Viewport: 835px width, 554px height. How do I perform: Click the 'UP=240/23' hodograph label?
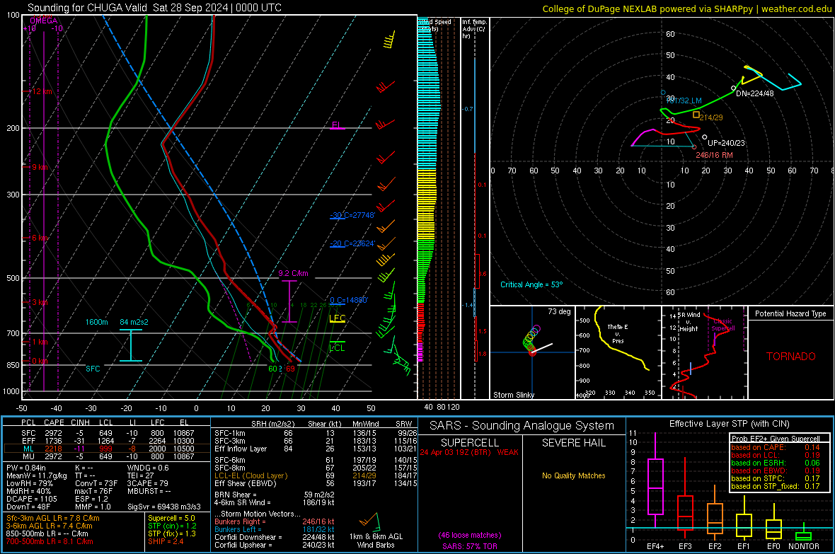[x=726, y=143]
